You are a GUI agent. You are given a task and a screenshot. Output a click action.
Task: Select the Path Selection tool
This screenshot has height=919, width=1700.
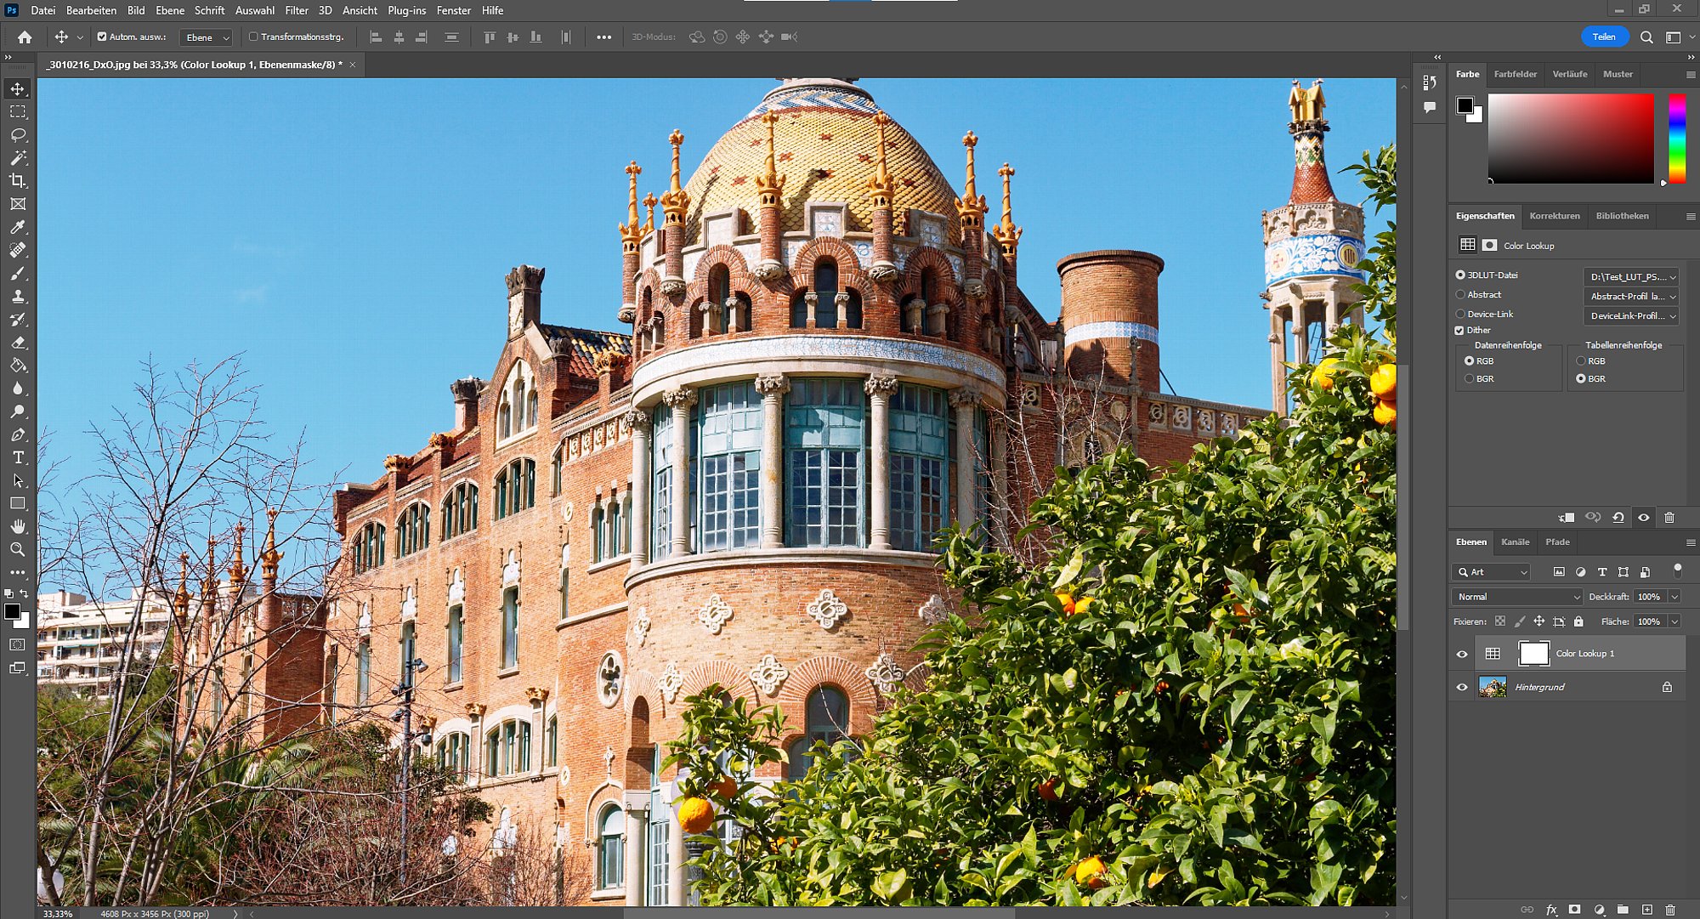[x=18, y=480]
